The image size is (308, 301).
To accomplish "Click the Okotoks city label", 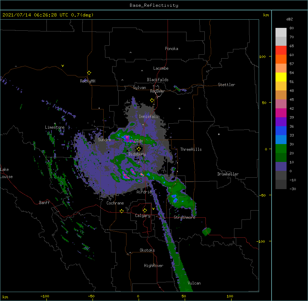I will [147, 250].
